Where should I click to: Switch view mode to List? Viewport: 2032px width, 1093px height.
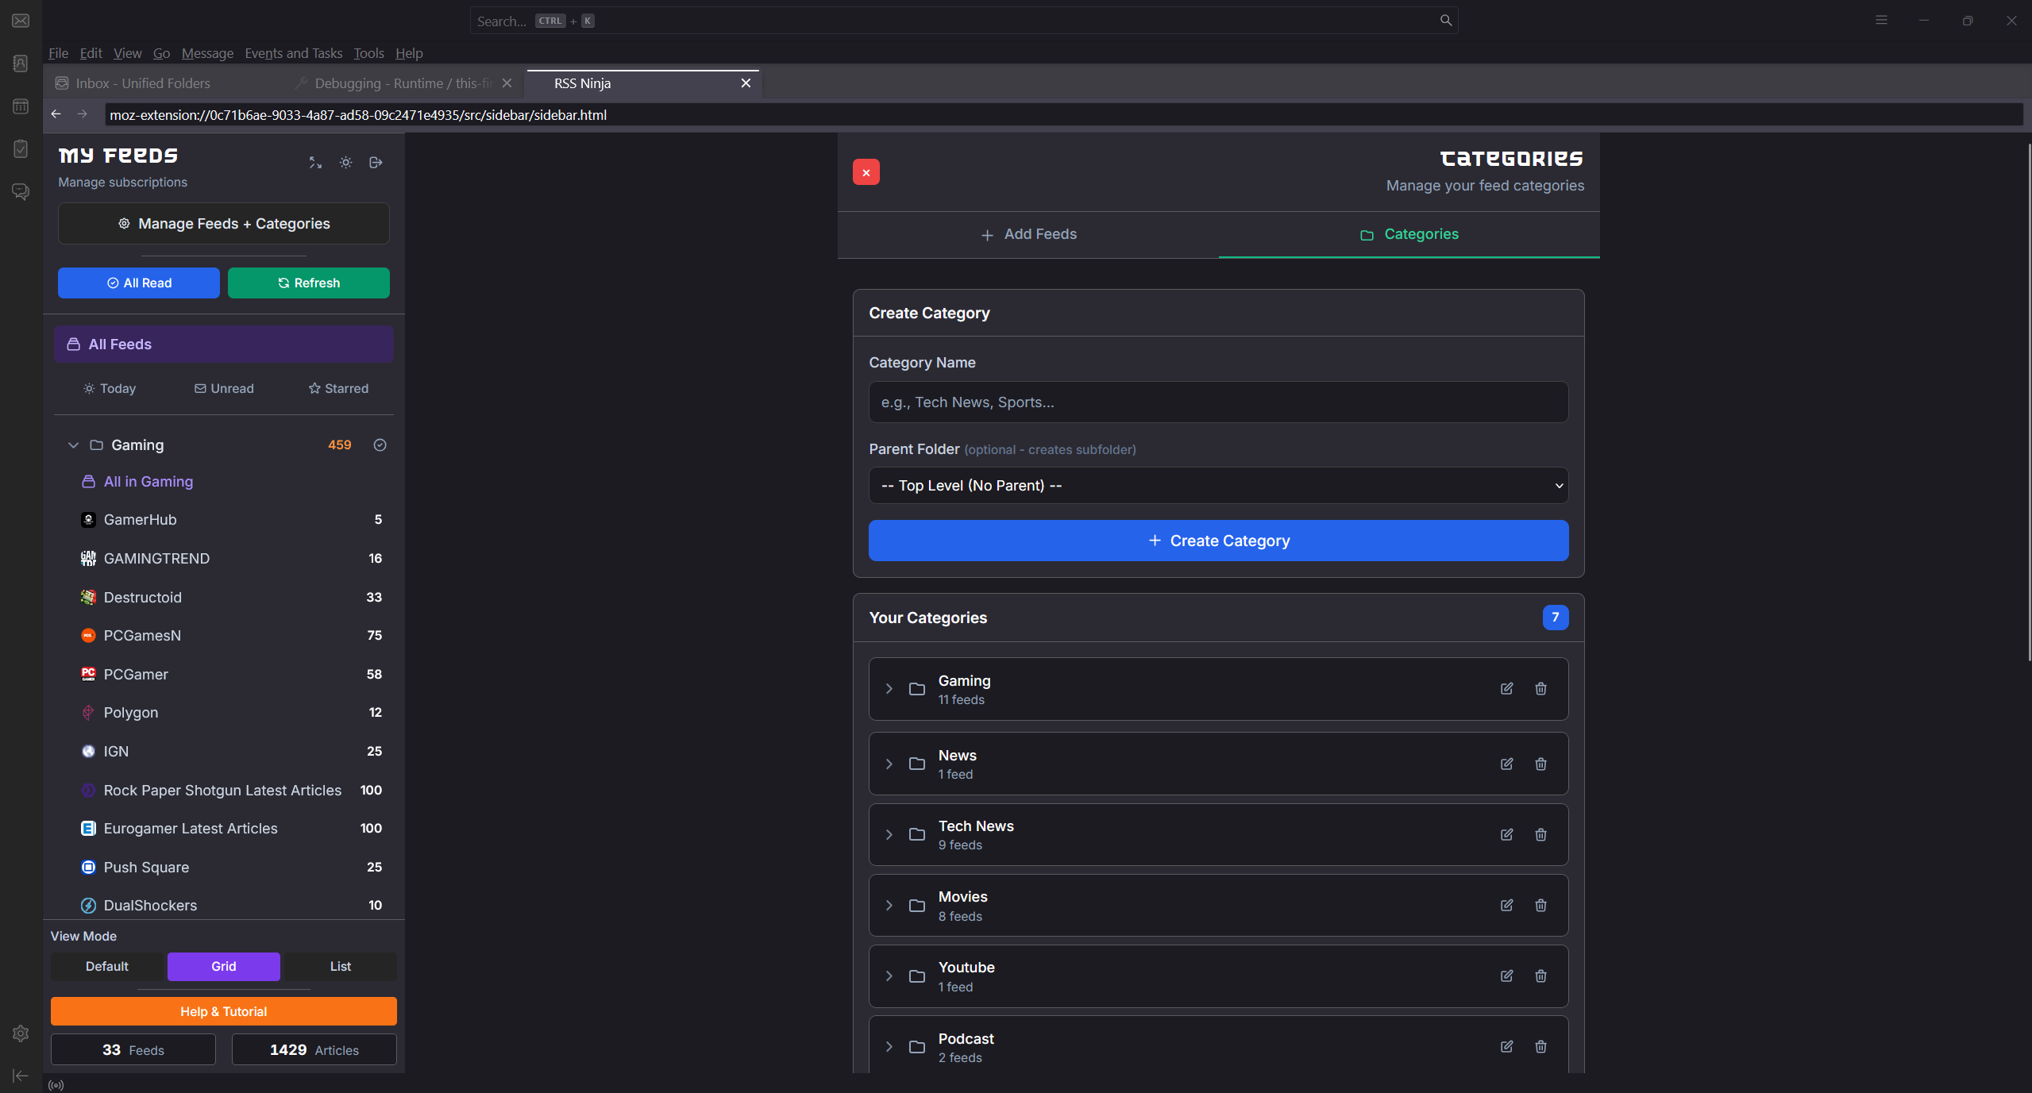pyautogui.click(x=340, y=966)
